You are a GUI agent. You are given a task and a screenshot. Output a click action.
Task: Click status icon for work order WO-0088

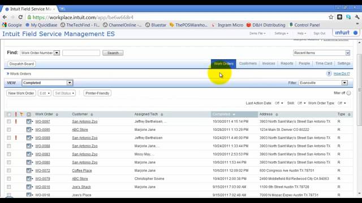[29, 146]
